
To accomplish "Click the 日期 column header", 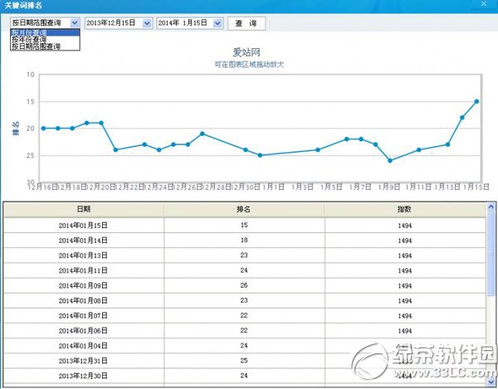I will [84, 210].
